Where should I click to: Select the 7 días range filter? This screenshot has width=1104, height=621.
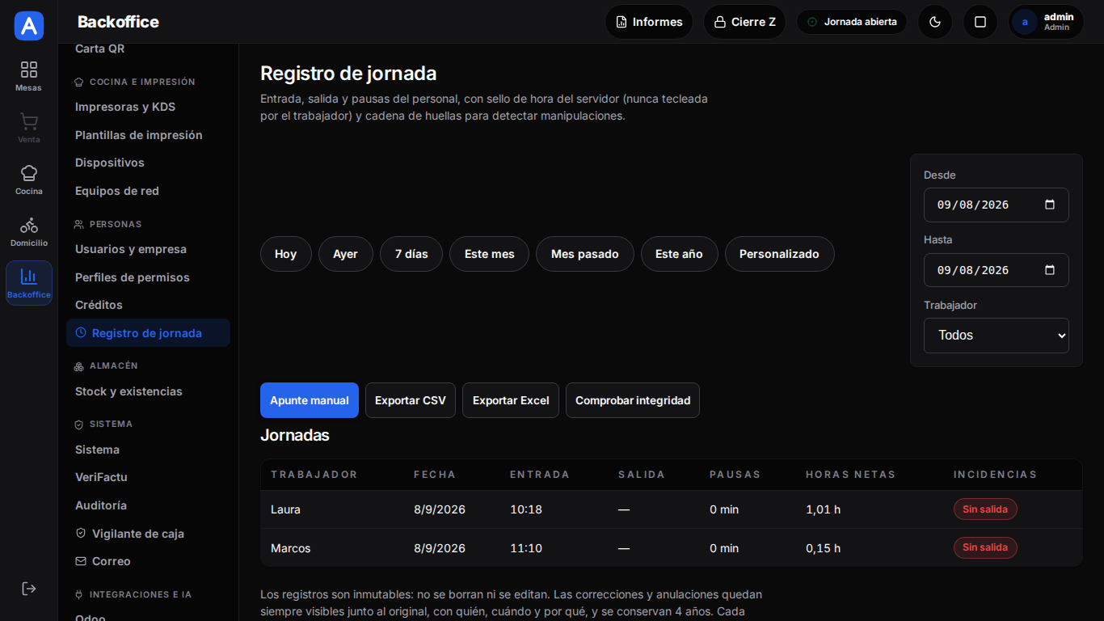point(411,254)
